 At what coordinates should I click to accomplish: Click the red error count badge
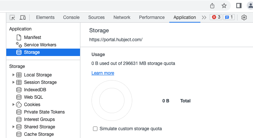[216, 17]
